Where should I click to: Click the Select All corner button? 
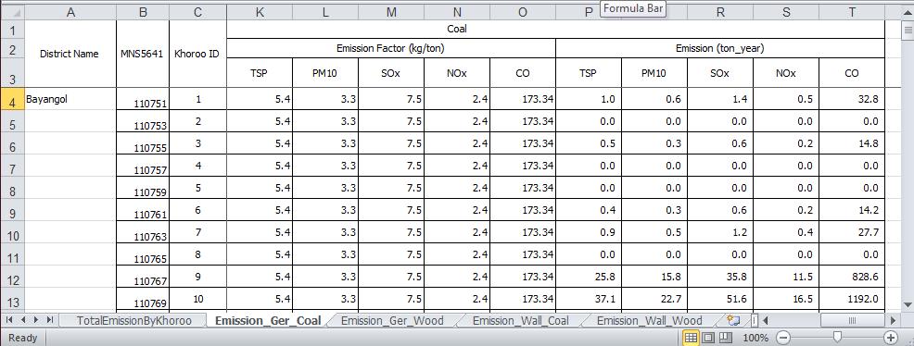[x=12, y=12]
